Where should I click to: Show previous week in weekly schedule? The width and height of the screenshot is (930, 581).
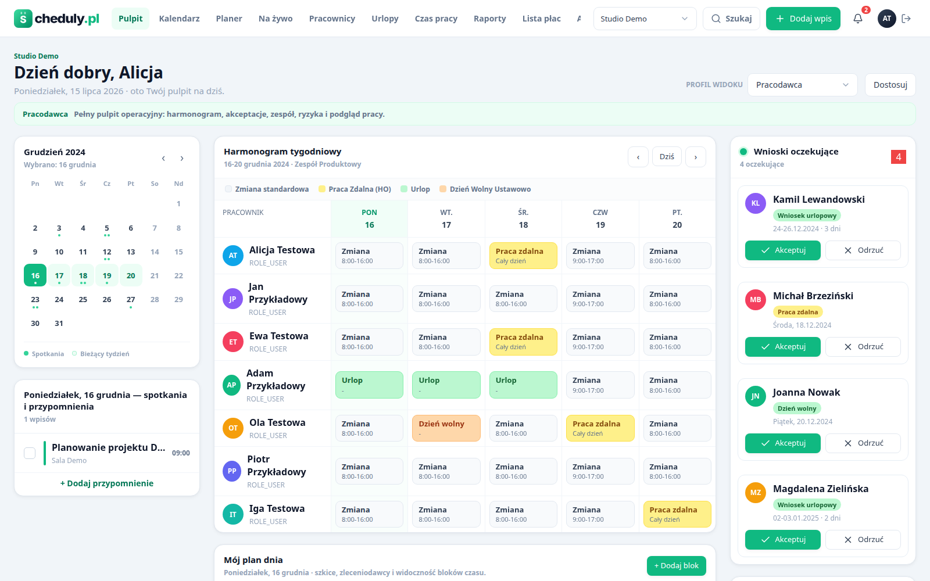638,157
